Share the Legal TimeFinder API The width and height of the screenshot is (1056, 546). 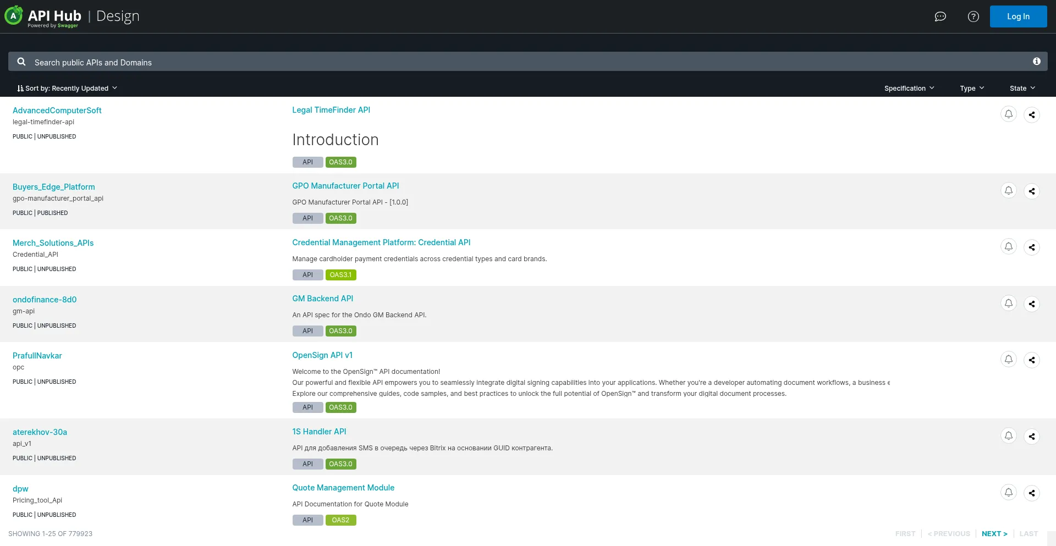click(x=1031, y=115)
